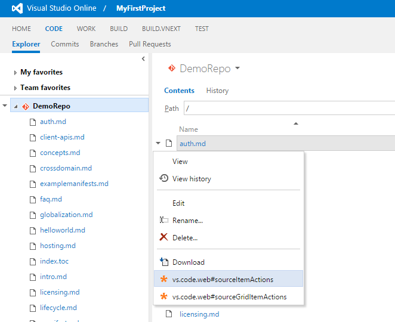This screenshot has width=395, height=322.
Task: Go to the HOME hub
Action: (21, 29)
